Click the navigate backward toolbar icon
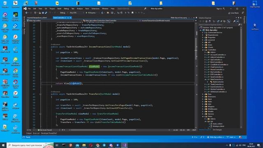 [26, 13]
